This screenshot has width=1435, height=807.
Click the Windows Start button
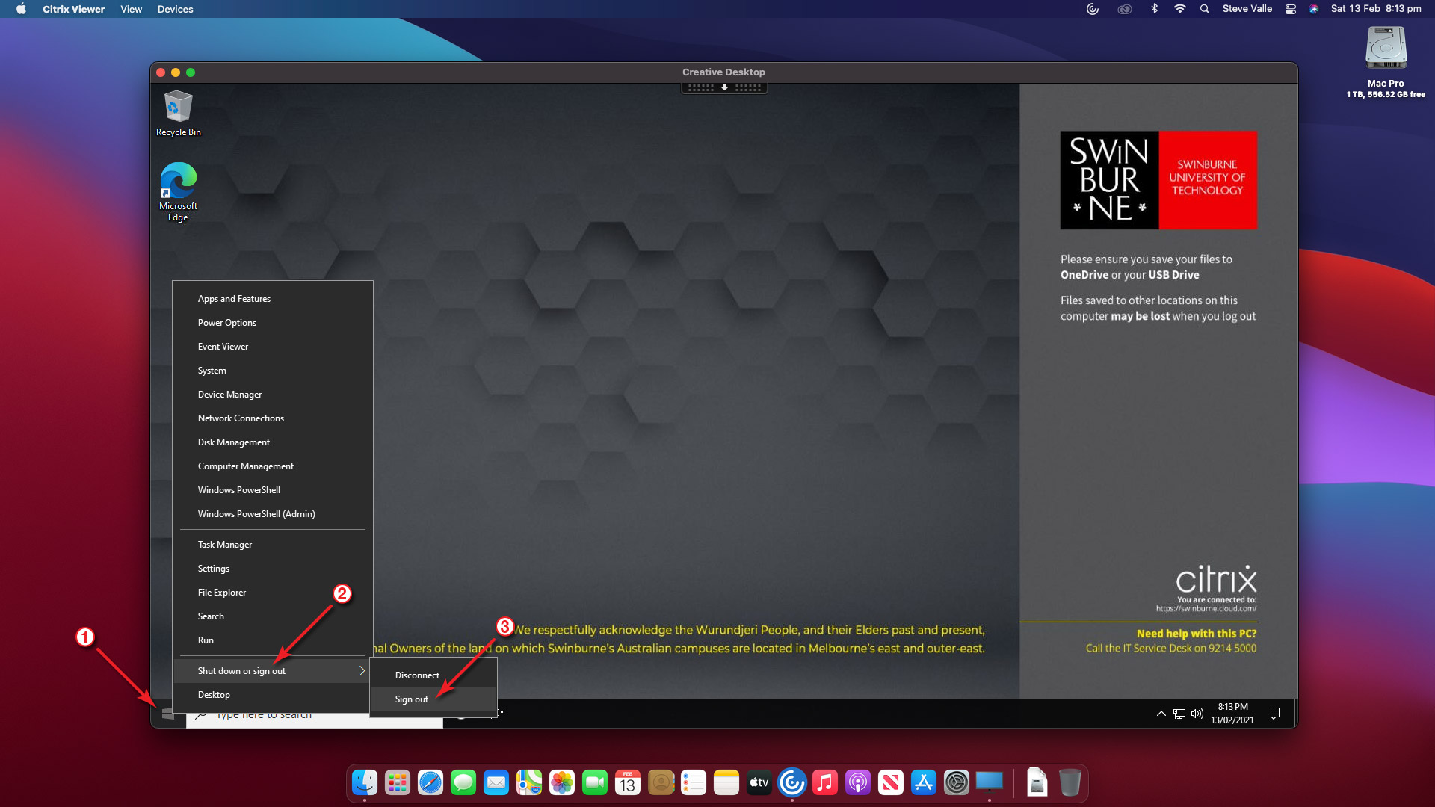pos(167,714)
